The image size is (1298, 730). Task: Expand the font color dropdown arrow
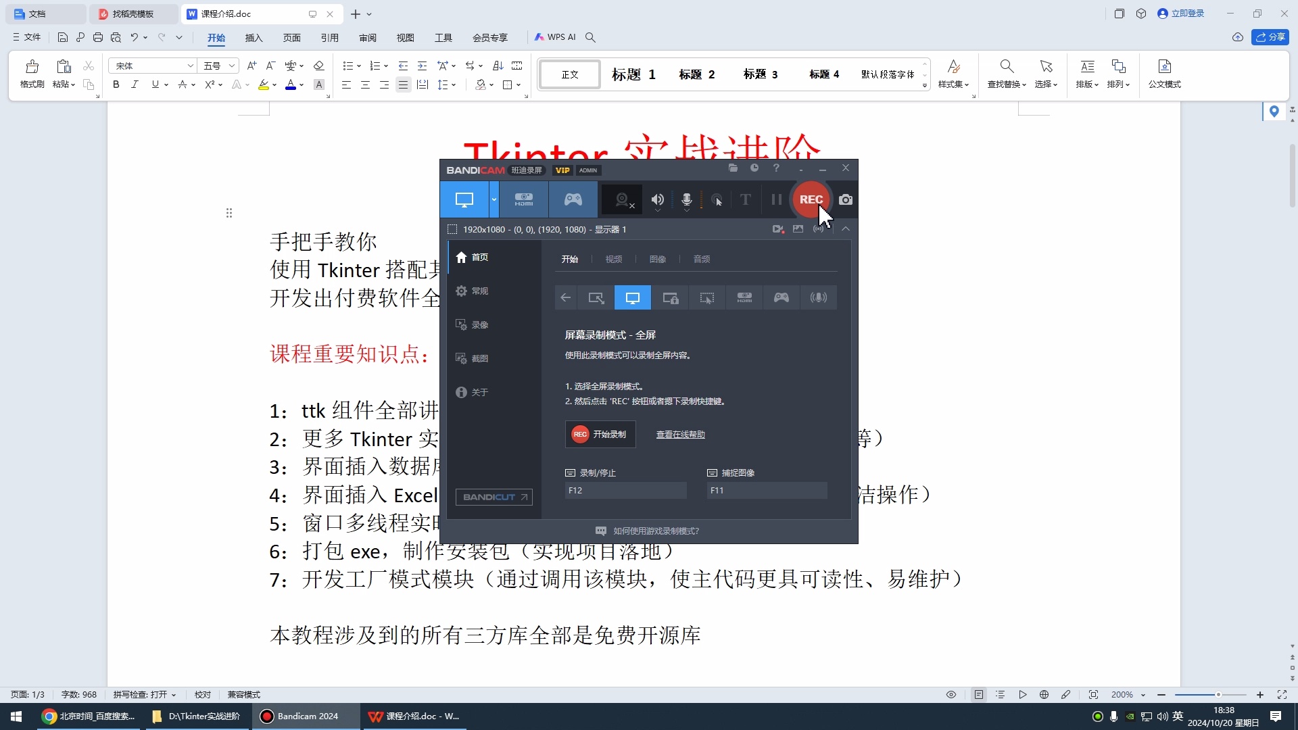coord(302,84)
